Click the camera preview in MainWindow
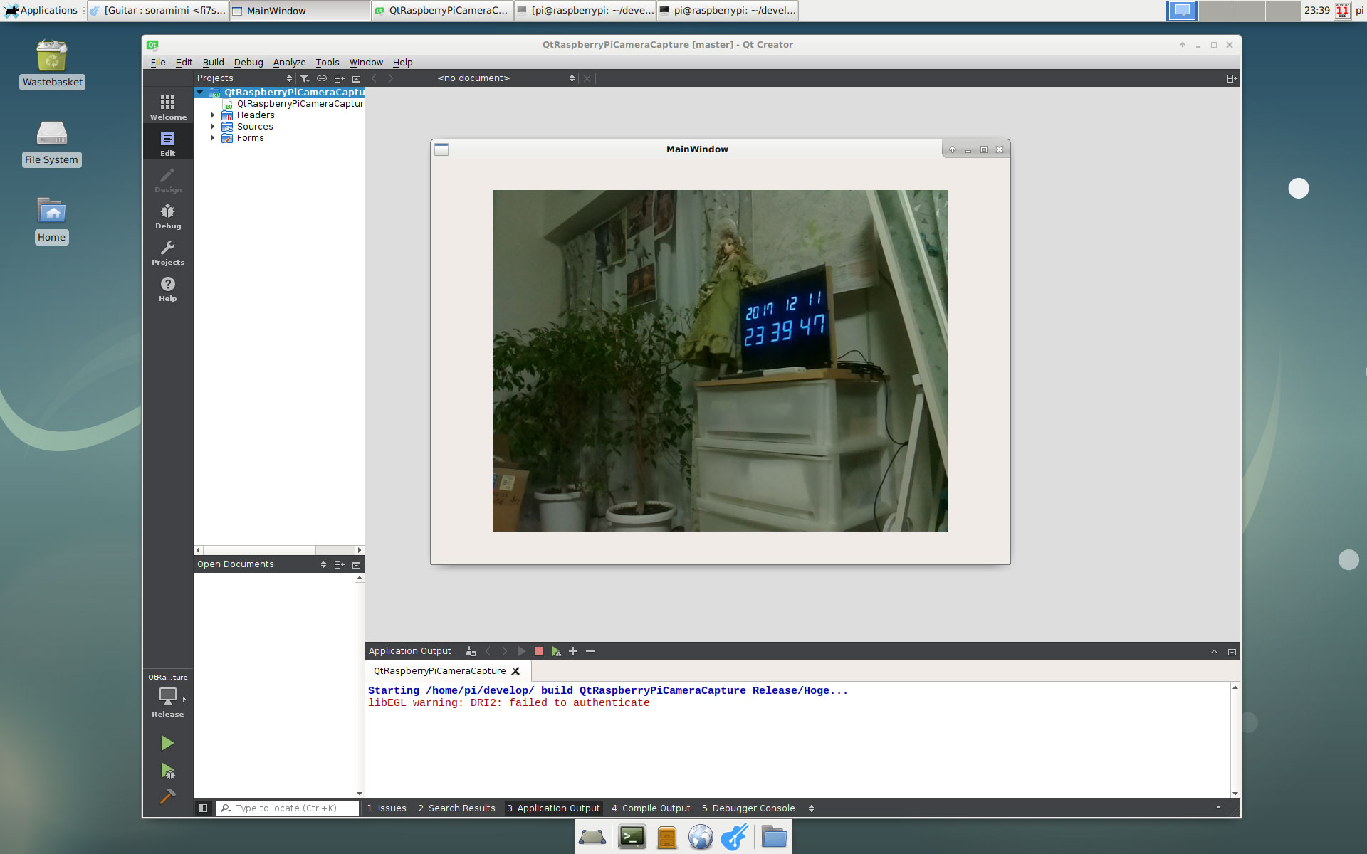 click(720, 360)
